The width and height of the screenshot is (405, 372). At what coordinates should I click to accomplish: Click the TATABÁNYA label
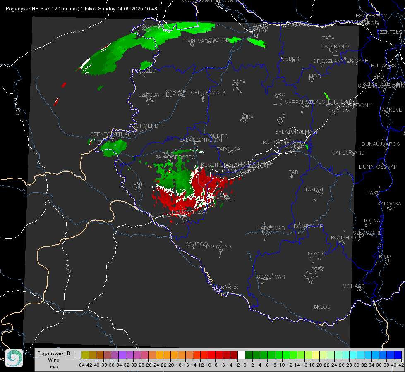click(x=336, y=47)
